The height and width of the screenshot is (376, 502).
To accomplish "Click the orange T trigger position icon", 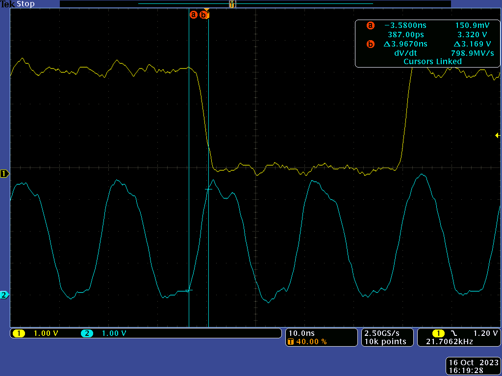I will (291, 341).
